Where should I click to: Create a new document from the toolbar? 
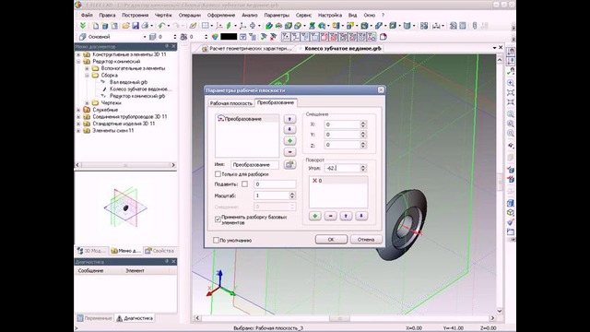96,26
